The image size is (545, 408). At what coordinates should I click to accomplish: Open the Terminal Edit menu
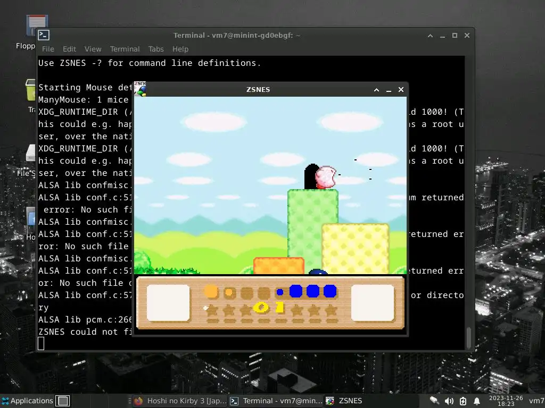tap(69, 49)
